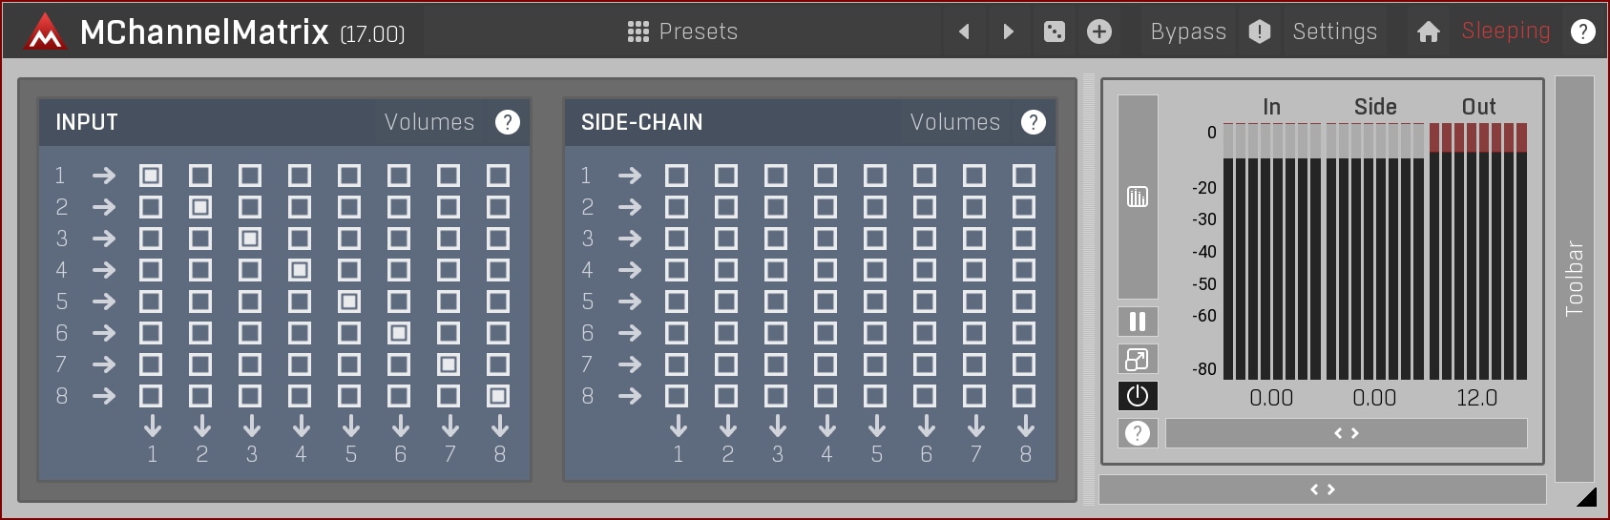Screen dimensions: 1610x520
Task: Open the Presets menu
Action: pos(683,31)
